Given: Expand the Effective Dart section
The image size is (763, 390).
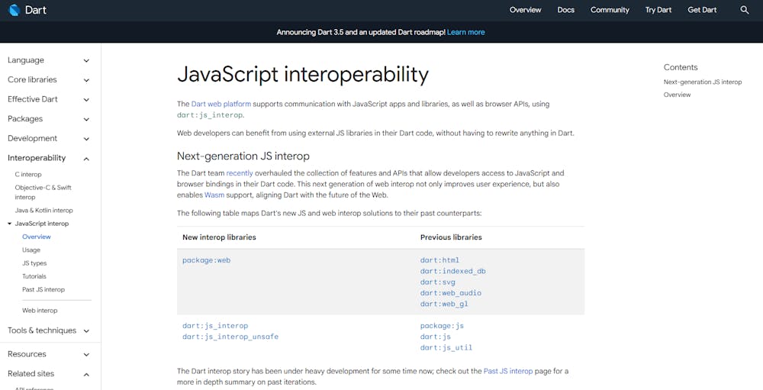Looking at the screenshot, I should click(x=86, y=100).
